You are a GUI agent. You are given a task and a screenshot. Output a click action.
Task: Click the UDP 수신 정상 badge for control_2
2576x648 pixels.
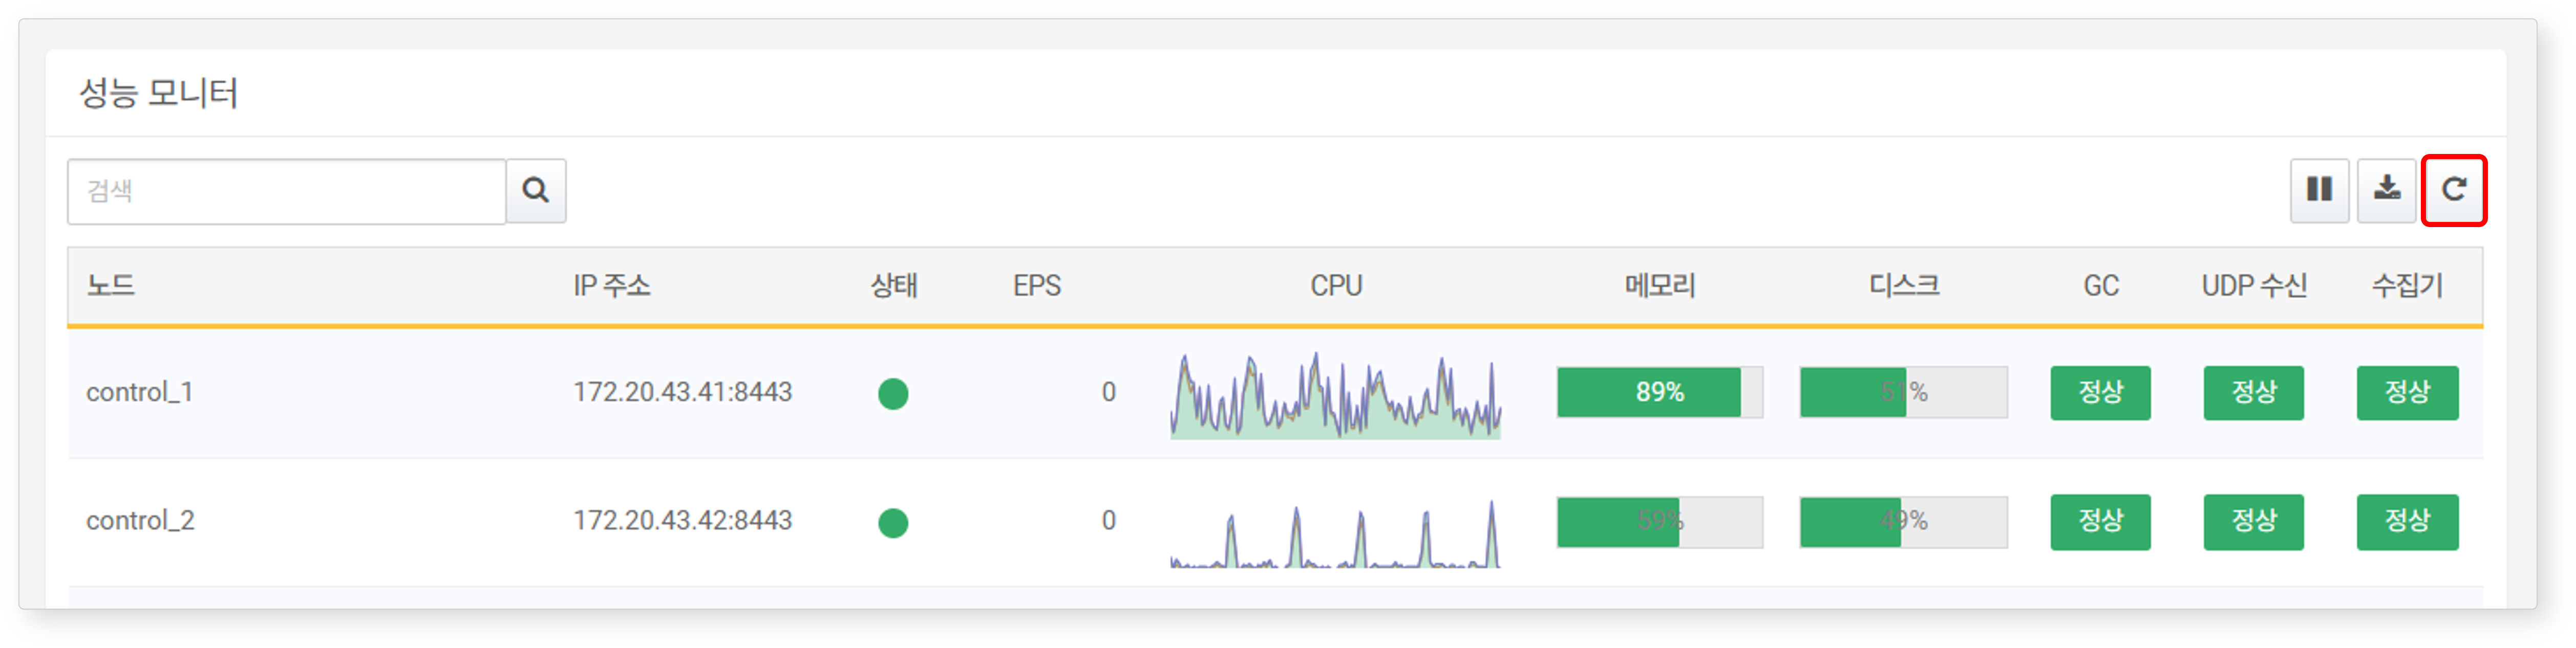[2253, 521]
